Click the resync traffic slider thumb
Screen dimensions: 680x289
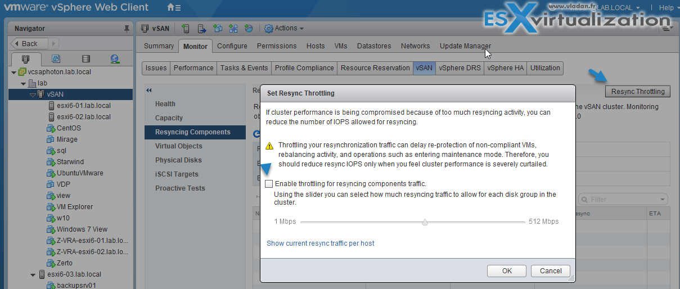pyautogui.click(x=425, y=222)
